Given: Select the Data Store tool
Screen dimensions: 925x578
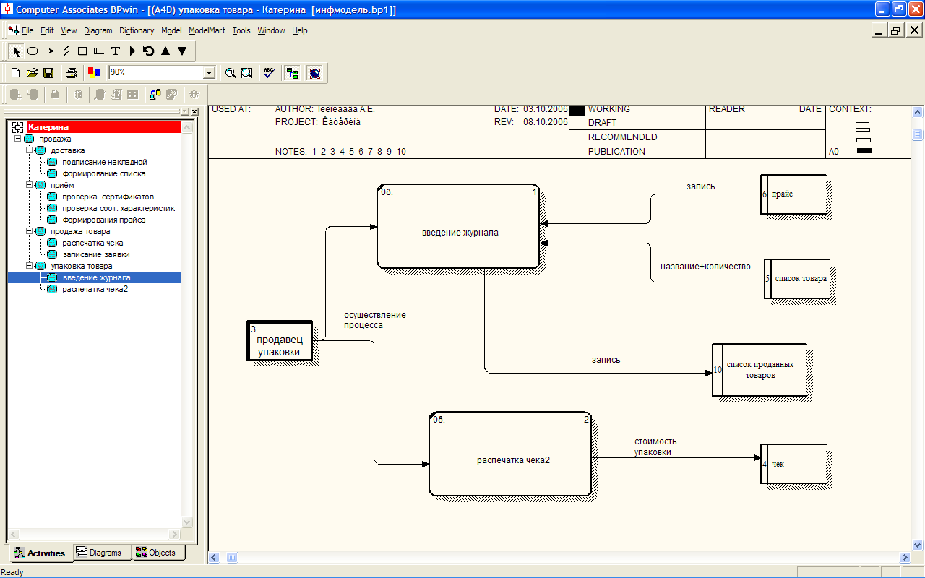Looking at the screenshot, I should tap(99, 51).
